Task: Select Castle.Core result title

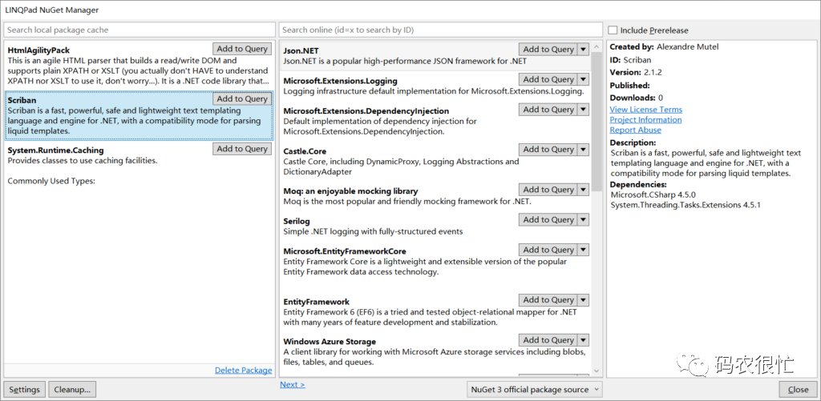Action: 305,151
